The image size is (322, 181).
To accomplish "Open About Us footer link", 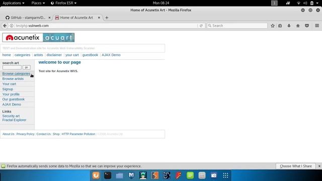I will tap(9, 134).
